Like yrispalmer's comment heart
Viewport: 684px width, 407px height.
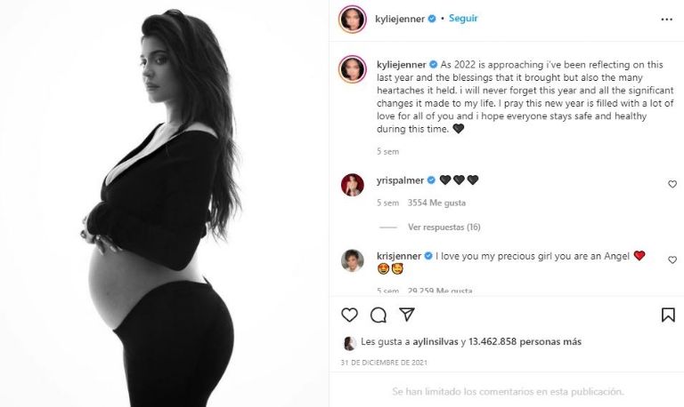672,184
